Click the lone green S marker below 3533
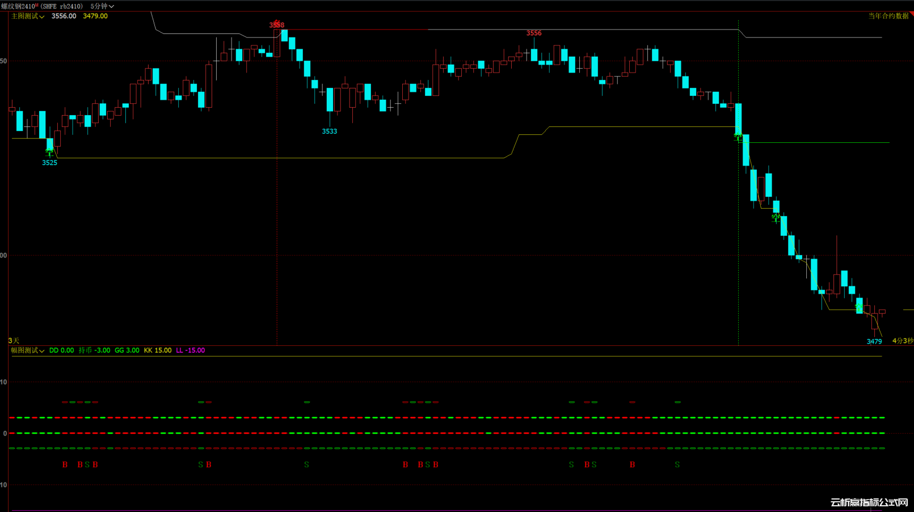This screenshot has height=512, width=914. coord(306,464)
